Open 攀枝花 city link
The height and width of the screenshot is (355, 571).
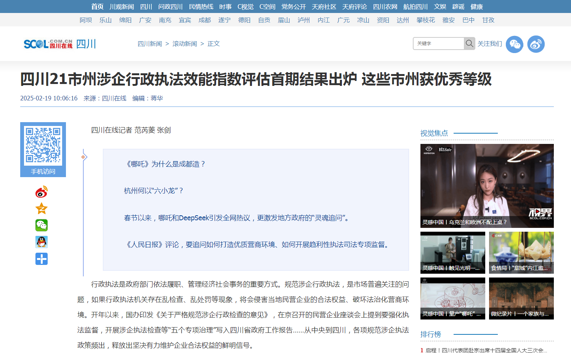point(425,20)
